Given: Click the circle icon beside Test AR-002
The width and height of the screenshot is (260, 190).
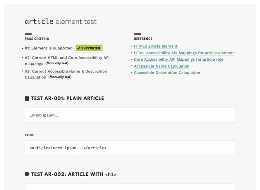Looking at the screenshot, I should coord(27,174).
